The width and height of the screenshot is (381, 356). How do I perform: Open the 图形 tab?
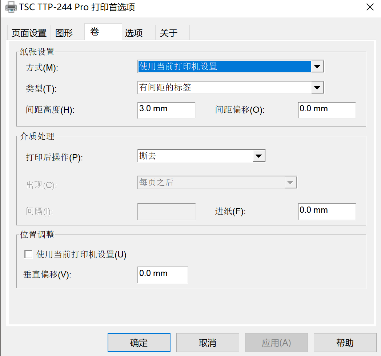point(64,33)
